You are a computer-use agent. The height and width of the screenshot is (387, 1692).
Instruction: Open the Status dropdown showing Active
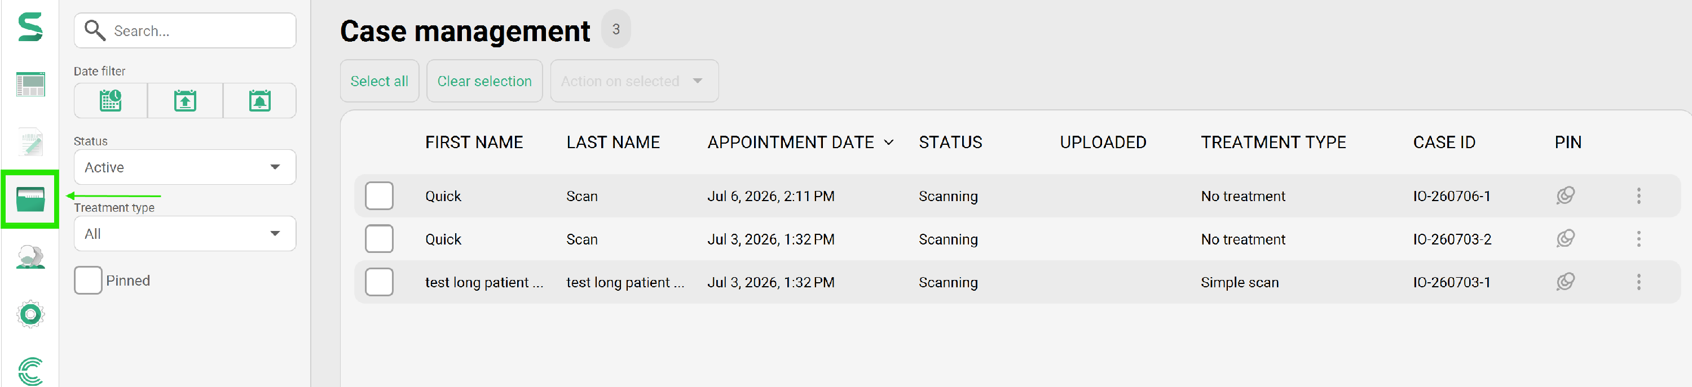click(x=185, y=167)
